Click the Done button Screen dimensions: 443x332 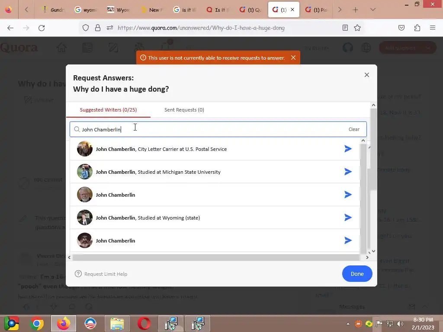point(357,274)
